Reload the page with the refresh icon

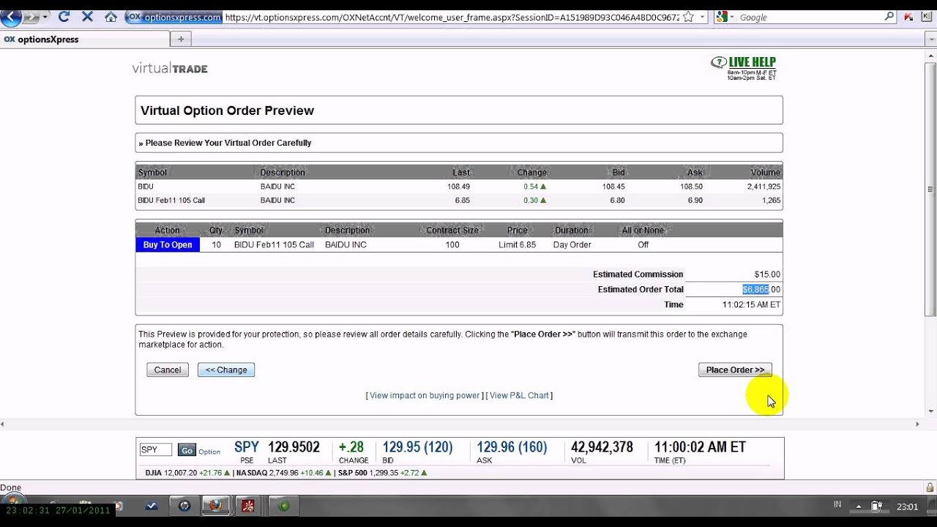(64, 16)
